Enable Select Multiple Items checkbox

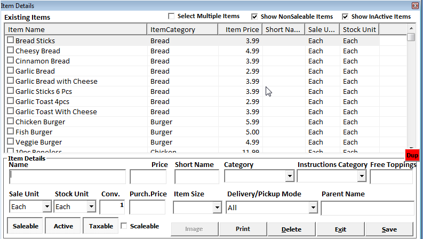click(172, 17)
